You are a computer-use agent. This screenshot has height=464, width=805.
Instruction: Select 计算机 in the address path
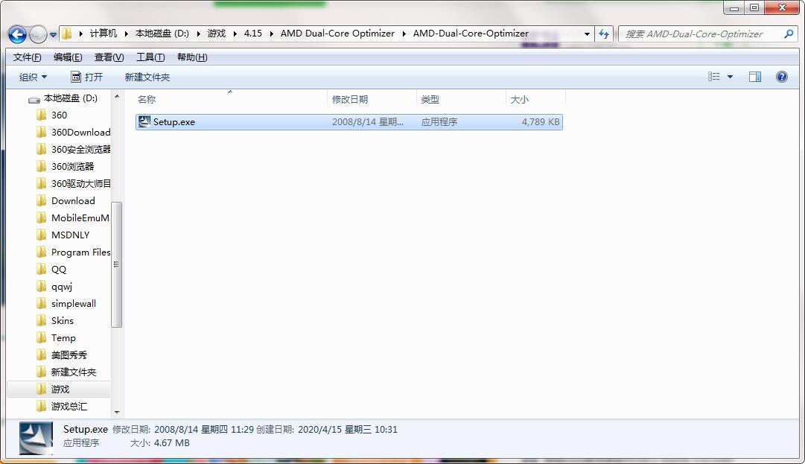pyautogui.click(x=104, y=34)
